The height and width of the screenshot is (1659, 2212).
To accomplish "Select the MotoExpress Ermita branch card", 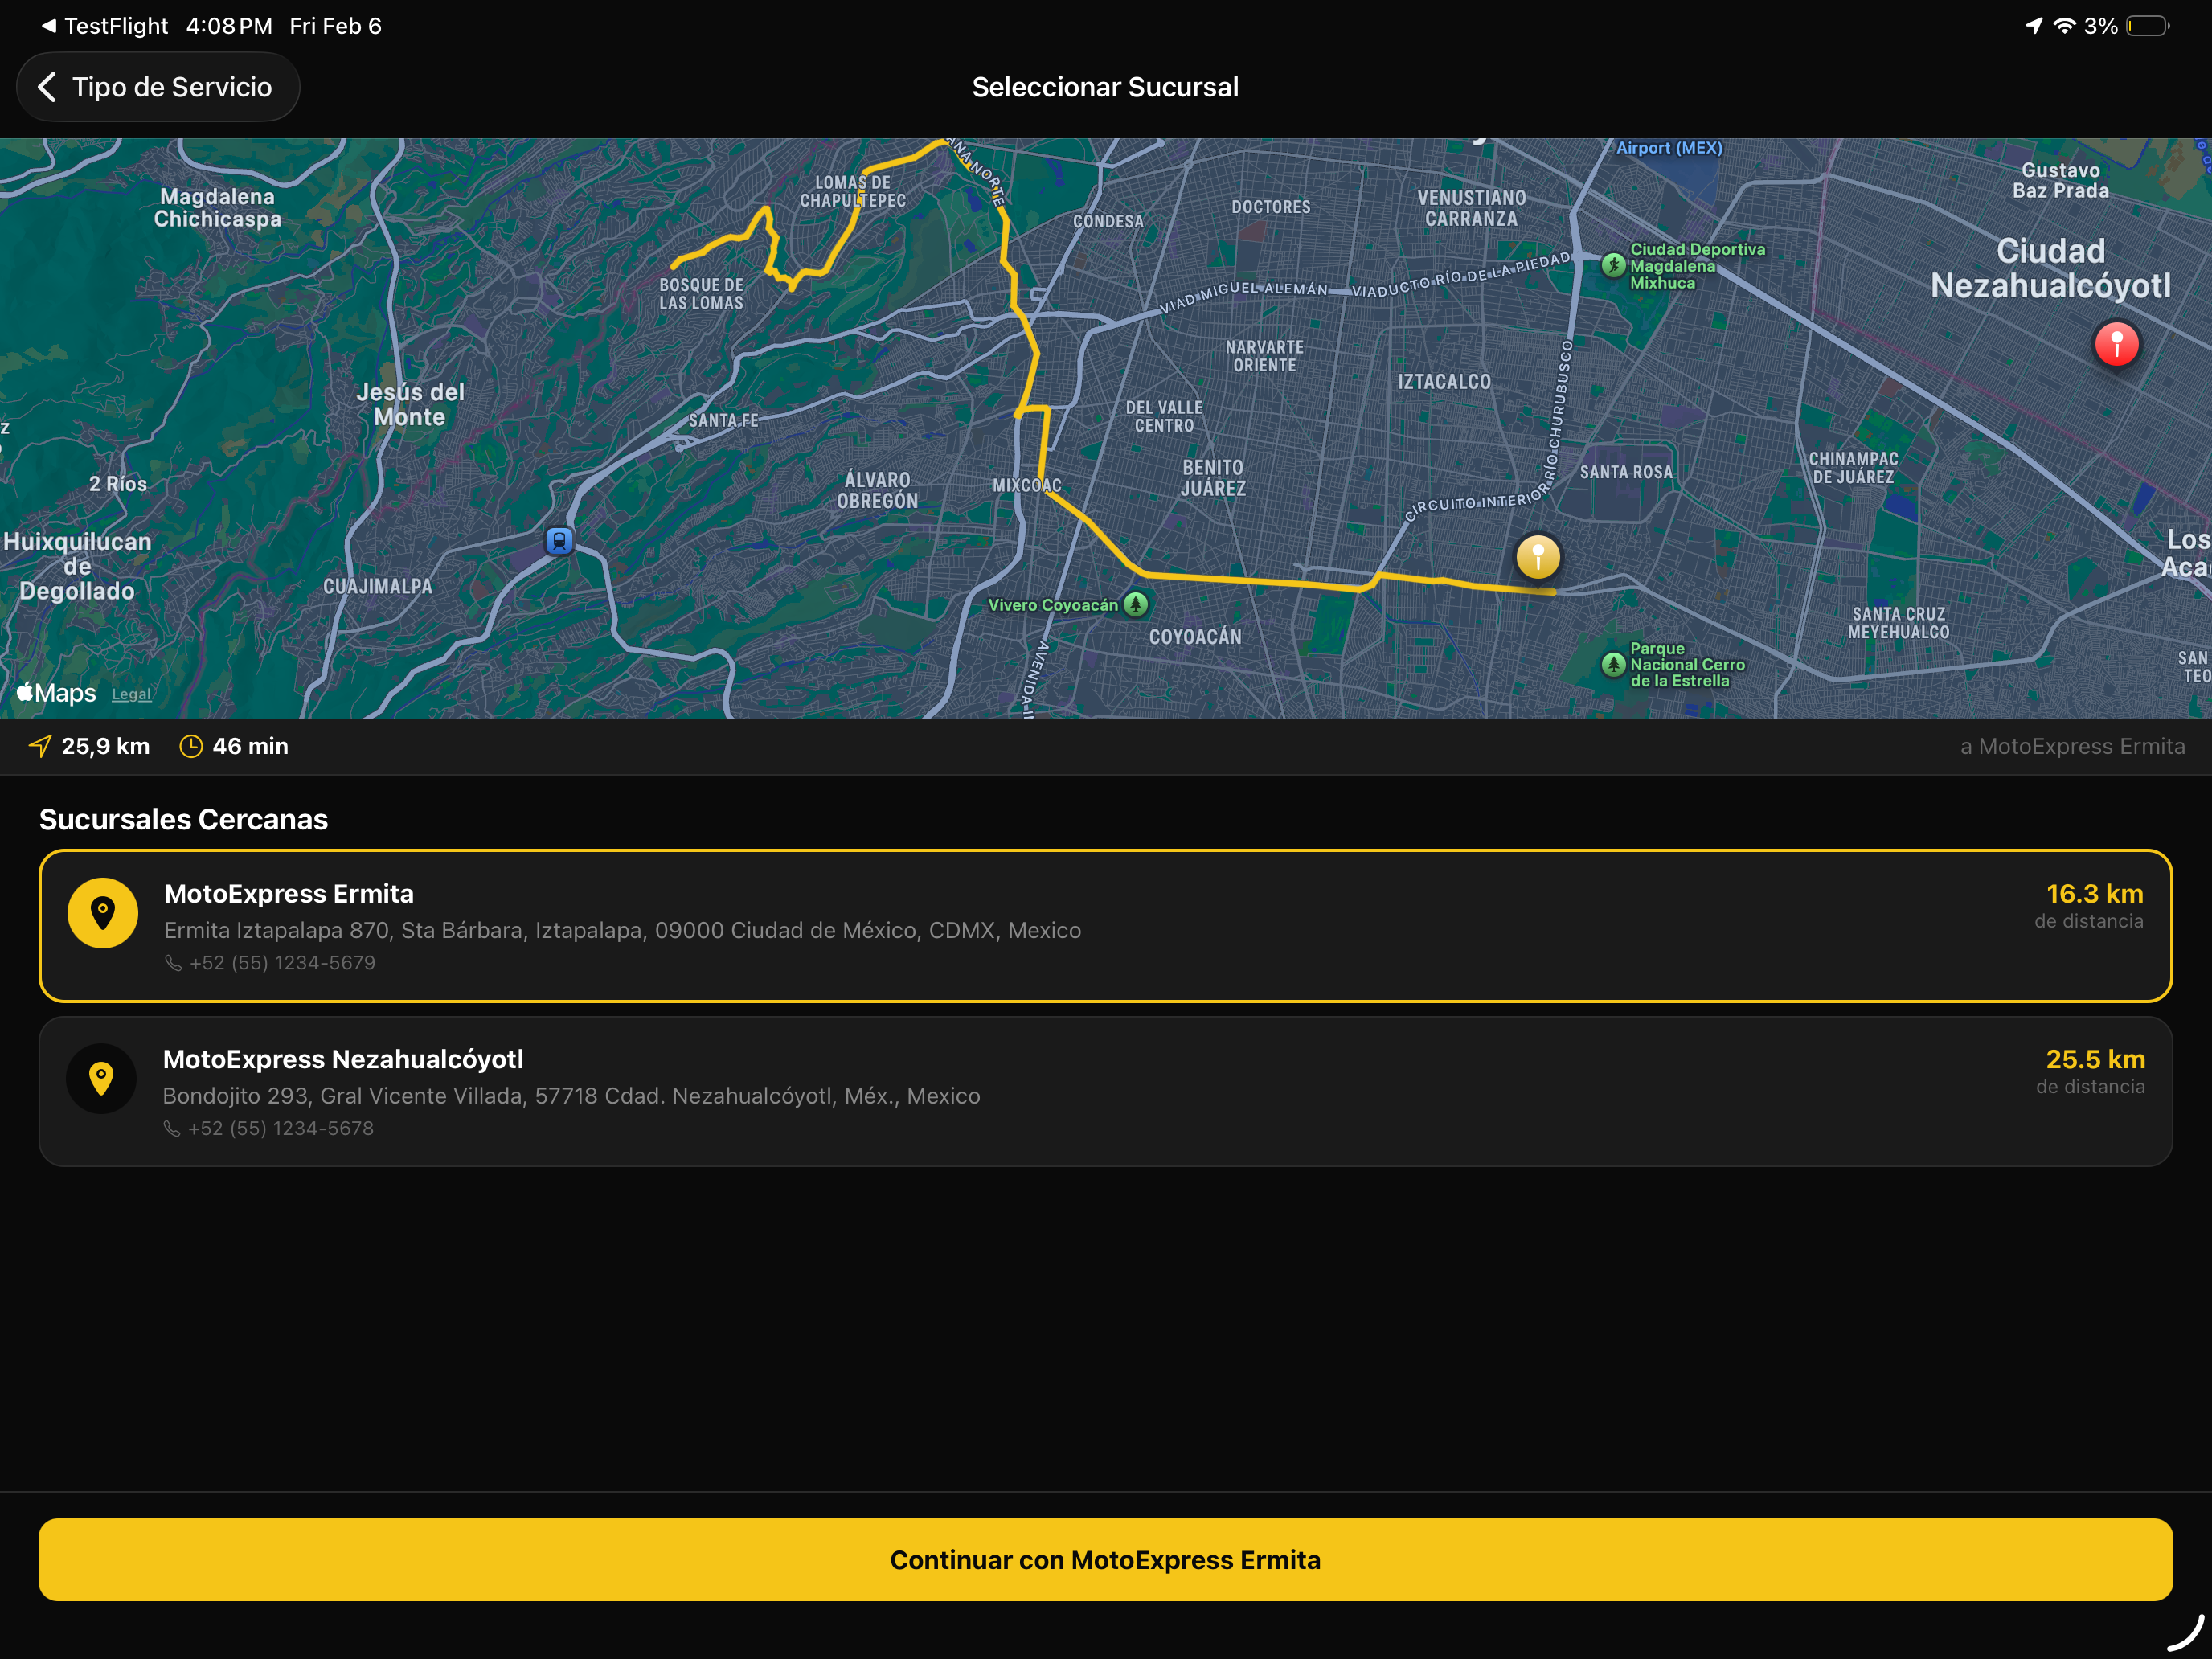I will point(1105,926).
